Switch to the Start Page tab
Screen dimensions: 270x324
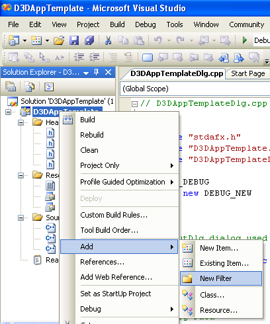pos(248,73)
